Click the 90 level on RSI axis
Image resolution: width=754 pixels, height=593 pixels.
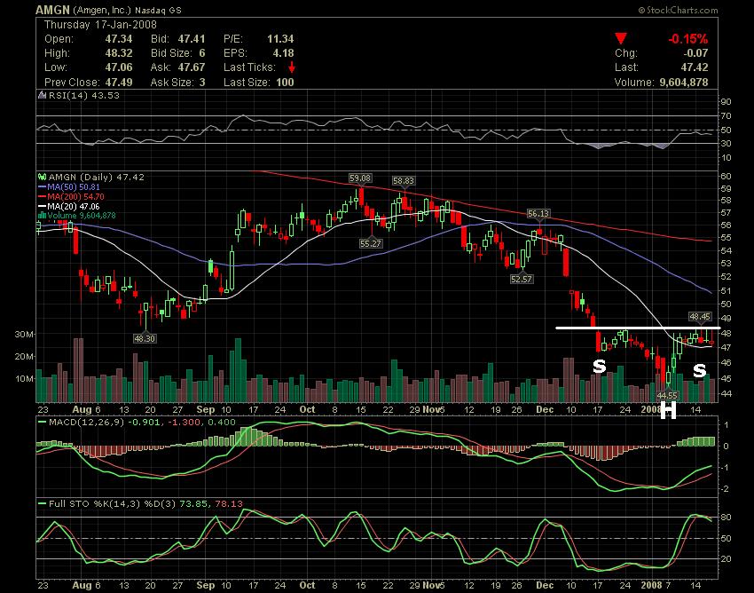tap(727, 102)
